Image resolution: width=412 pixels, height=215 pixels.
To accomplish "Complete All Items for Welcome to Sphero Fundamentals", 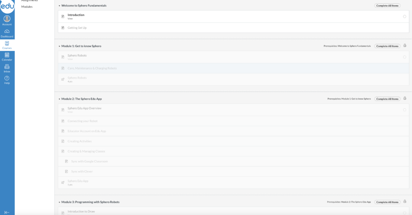I will tap(387, 6).
